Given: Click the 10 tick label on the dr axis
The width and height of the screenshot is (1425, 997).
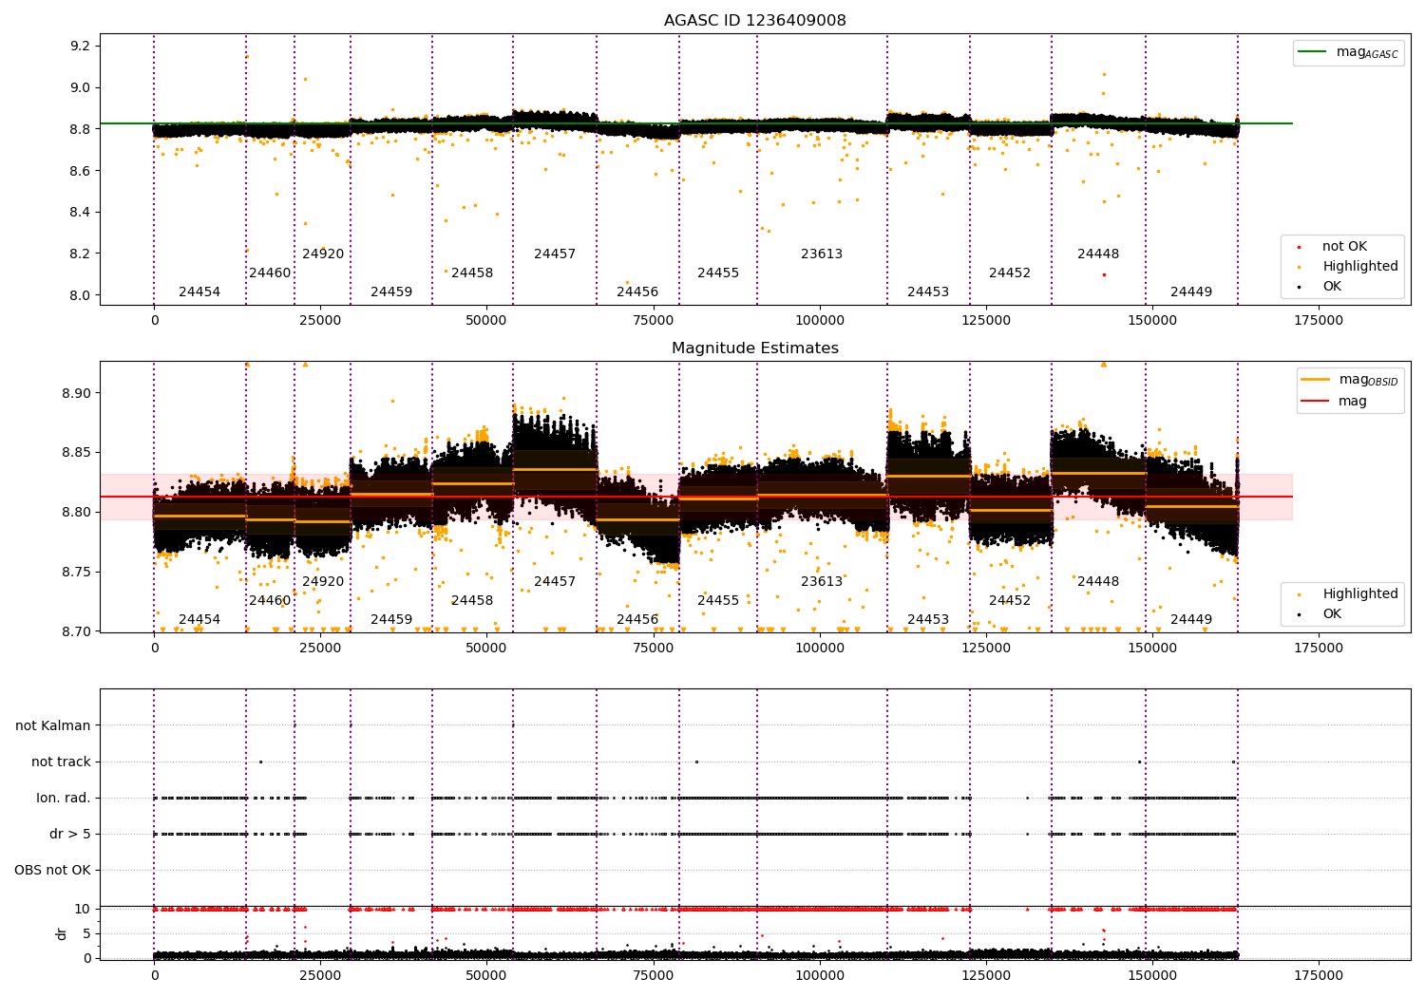Looking at the screenshot, I should [x=83, y=910].
